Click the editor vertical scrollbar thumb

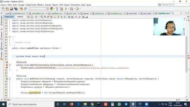tap(186, 54)
